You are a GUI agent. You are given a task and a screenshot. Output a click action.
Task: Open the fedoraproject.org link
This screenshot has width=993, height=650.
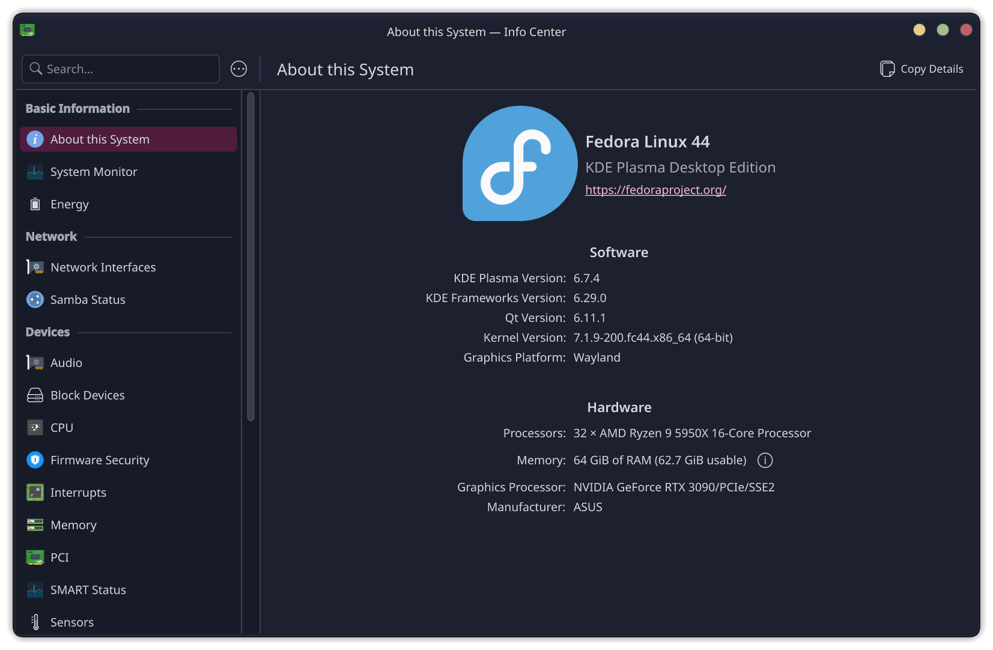pos(655,190)
